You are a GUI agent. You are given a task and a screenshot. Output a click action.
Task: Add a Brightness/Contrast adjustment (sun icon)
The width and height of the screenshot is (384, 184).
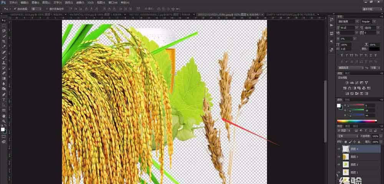(347, 83)
